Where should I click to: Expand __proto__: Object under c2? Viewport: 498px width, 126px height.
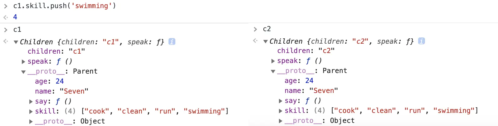[x=281, y=121]
